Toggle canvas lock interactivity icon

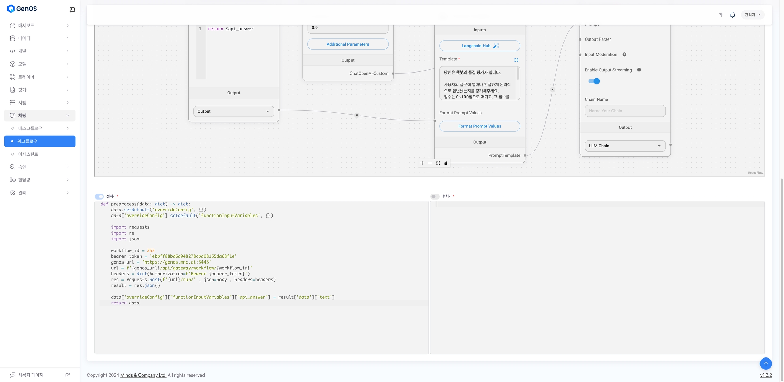[x=446, y=163]
